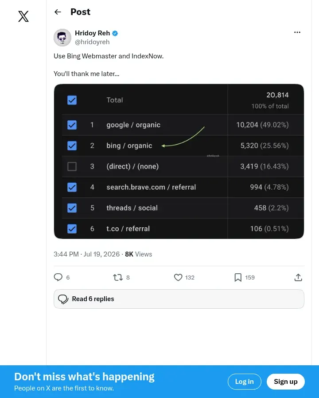Repost using the retweet icon
The image size is (319, 398).
[x=118, y=277]
